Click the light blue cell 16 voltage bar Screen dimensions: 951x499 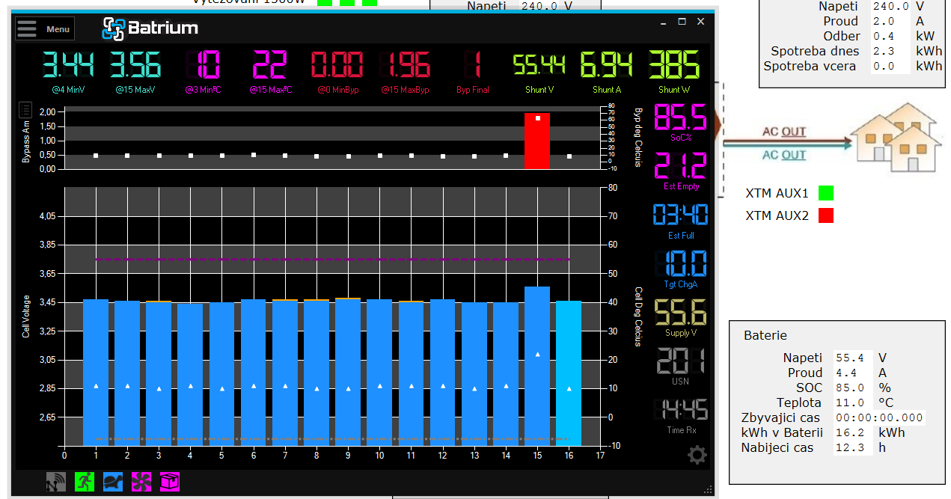(x=569, y=373)
